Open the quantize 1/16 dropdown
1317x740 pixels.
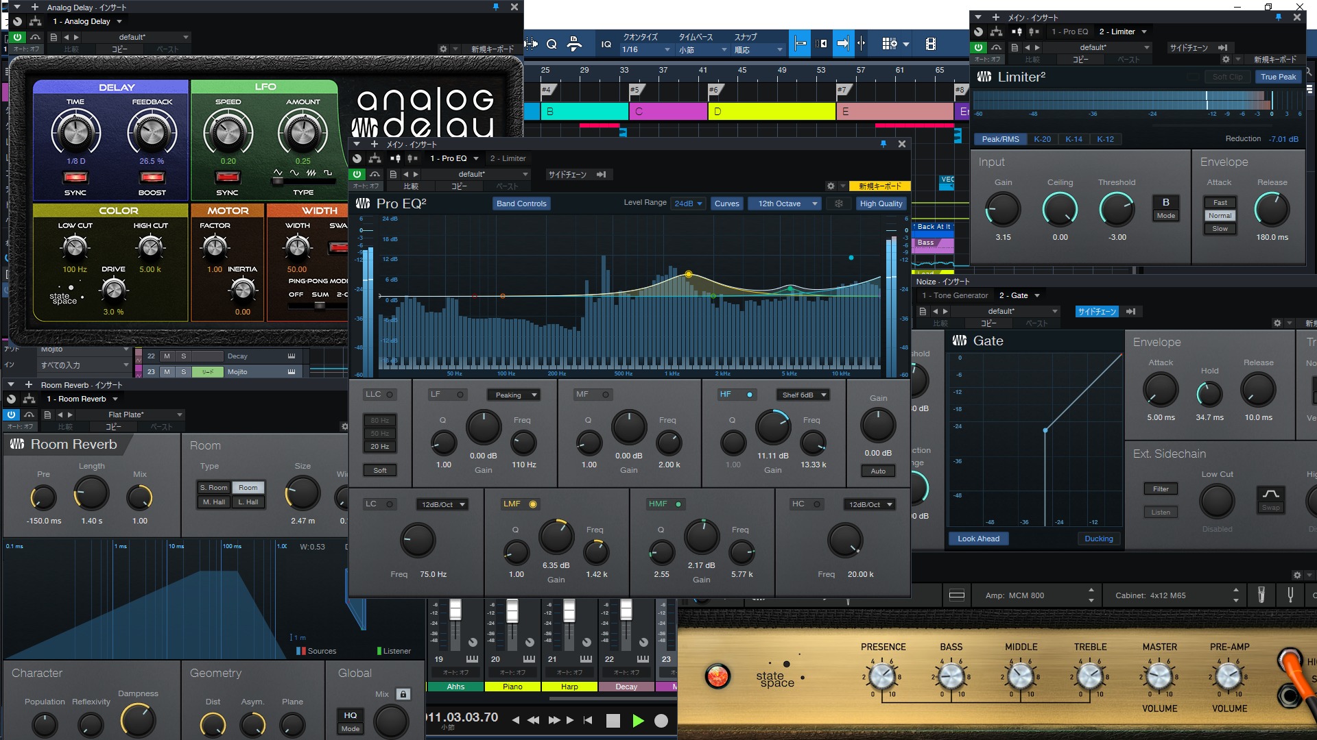tap(645, 49)
